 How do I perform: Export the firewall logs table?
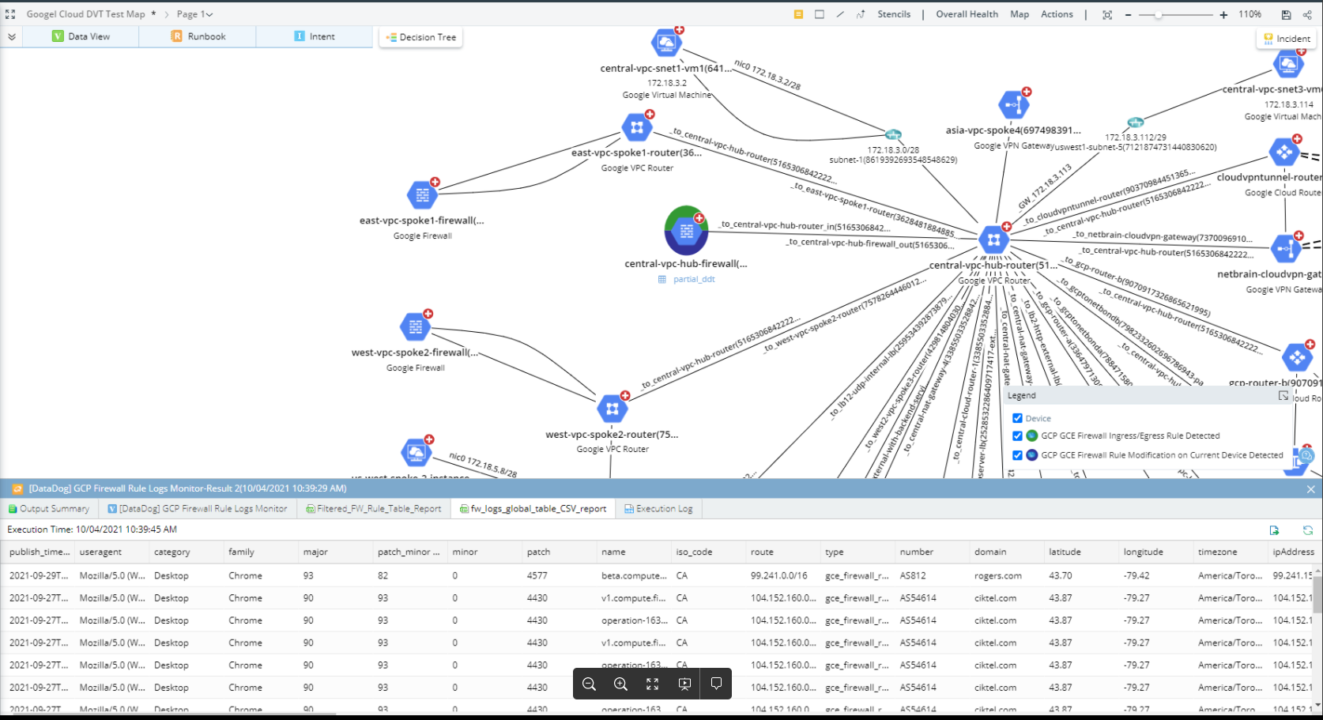coord(1275,529)
